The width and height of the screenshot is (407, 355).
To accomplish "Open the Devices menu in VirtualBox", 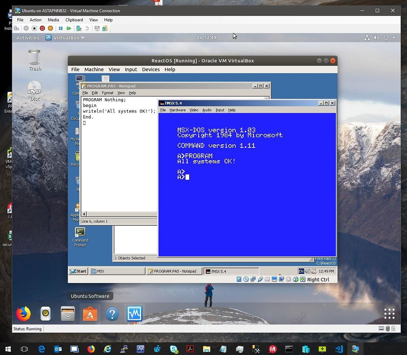I will (x=151, y=69).
